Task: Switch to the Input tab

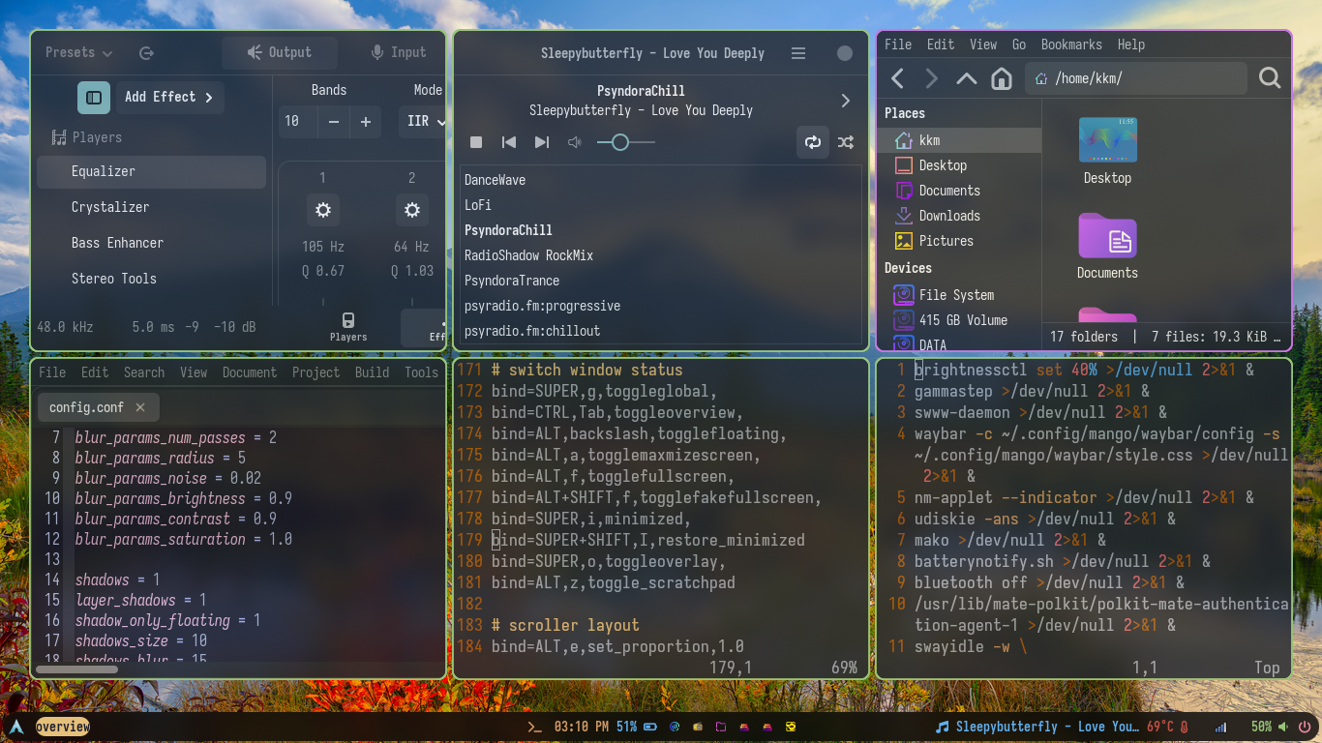Action: [398, 53]
